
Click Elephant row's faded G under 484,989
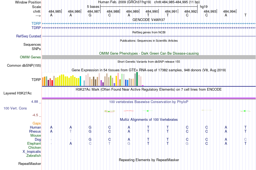(x=129, y=143)
